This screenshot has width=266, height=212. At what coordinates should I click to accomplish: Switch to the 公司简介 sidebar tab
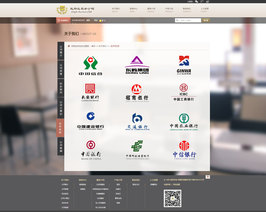pyautogui.click(x=61, y=51)
